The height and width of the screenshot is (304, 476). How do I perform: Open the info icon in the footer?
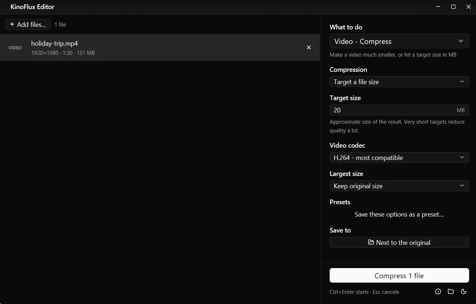[x=438, y=291]
